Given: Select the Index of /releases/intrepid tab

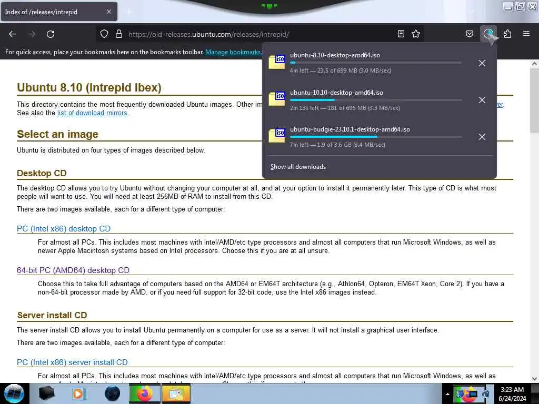Looking at the screenshot, I should tap(58, 12).
